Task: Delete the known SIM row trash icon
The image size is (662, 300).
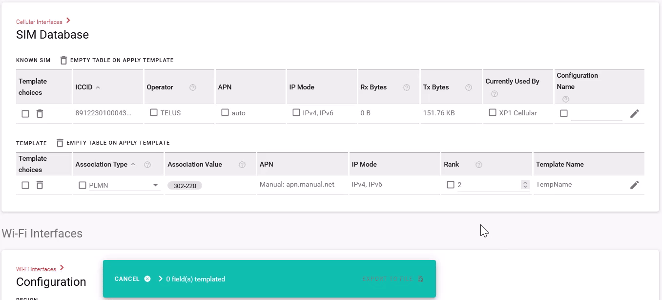Action: [x=40, y=113]
